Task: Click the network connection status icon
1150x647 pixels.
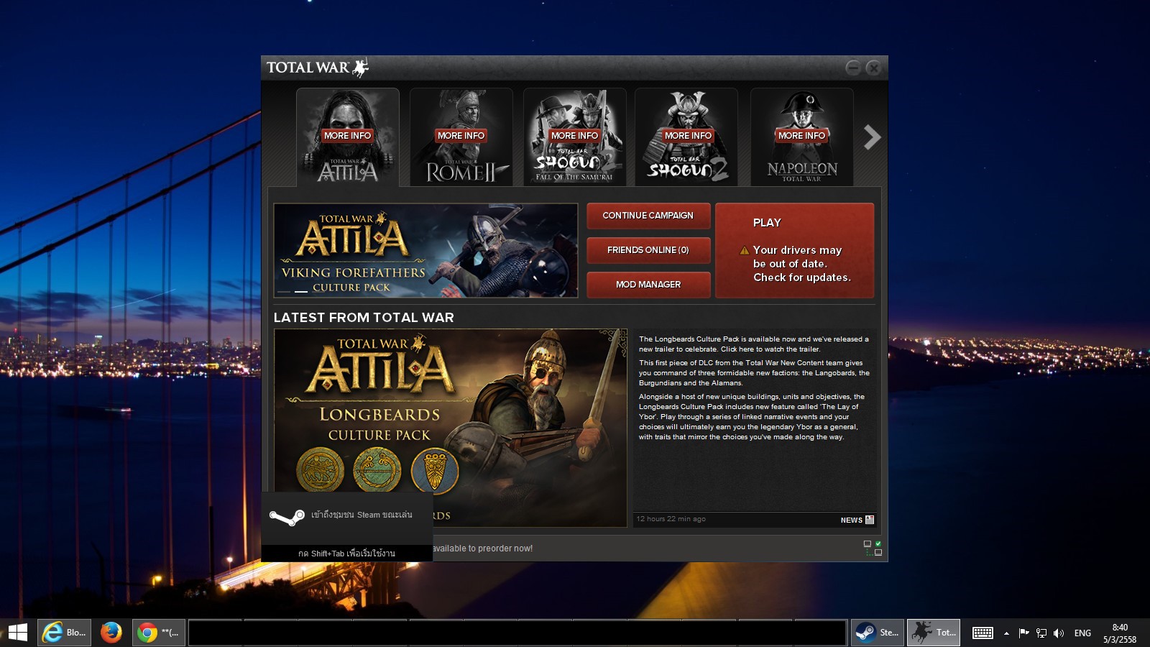Action: click(873, 548)
